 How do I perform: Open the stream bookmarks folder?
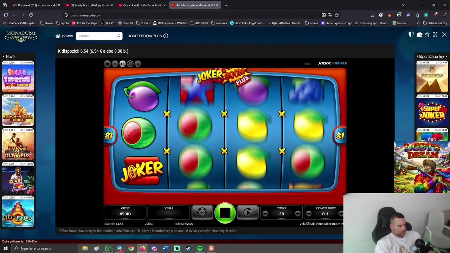tap(47, 23)
